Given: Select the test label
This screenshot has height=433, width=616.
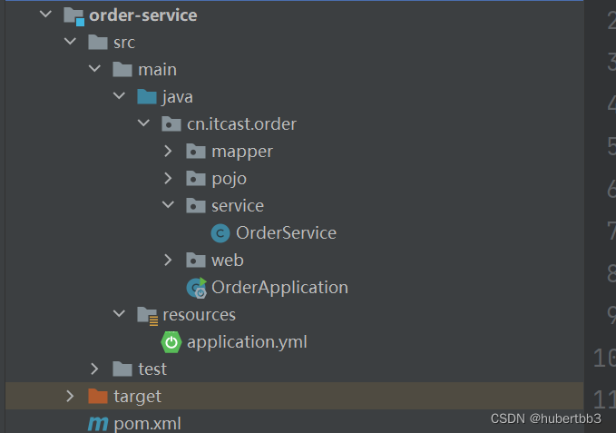Looking at the screenshot, I should click(x=152, y=369).
